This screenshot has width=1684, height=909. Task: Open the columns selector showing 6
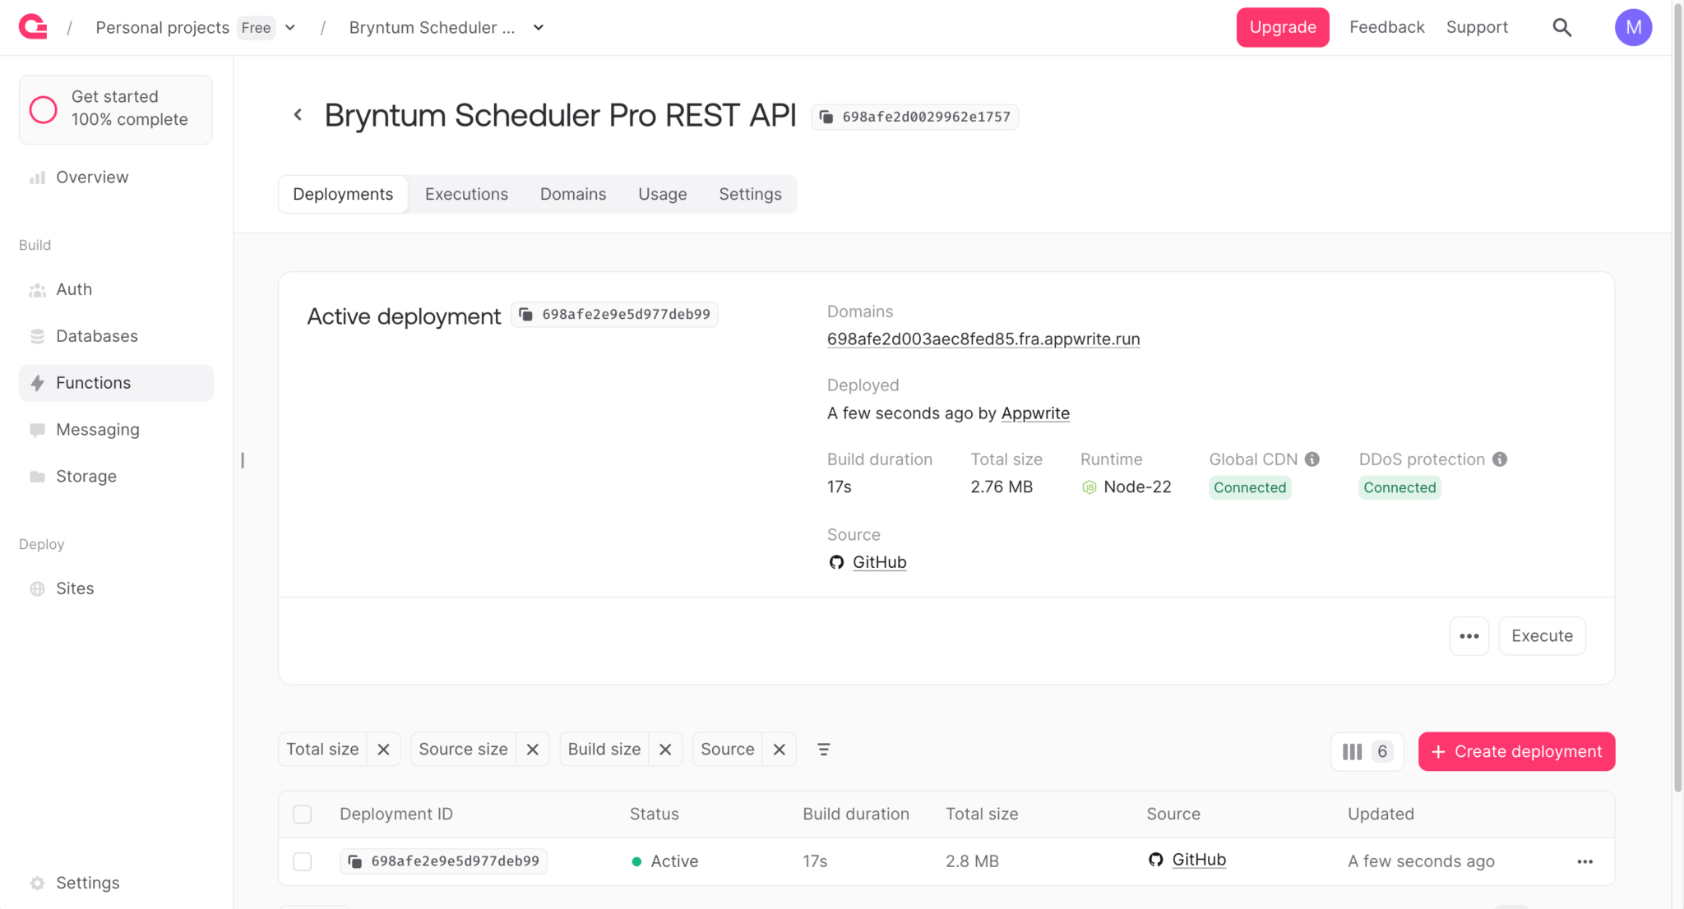[x=1367, y=751]
